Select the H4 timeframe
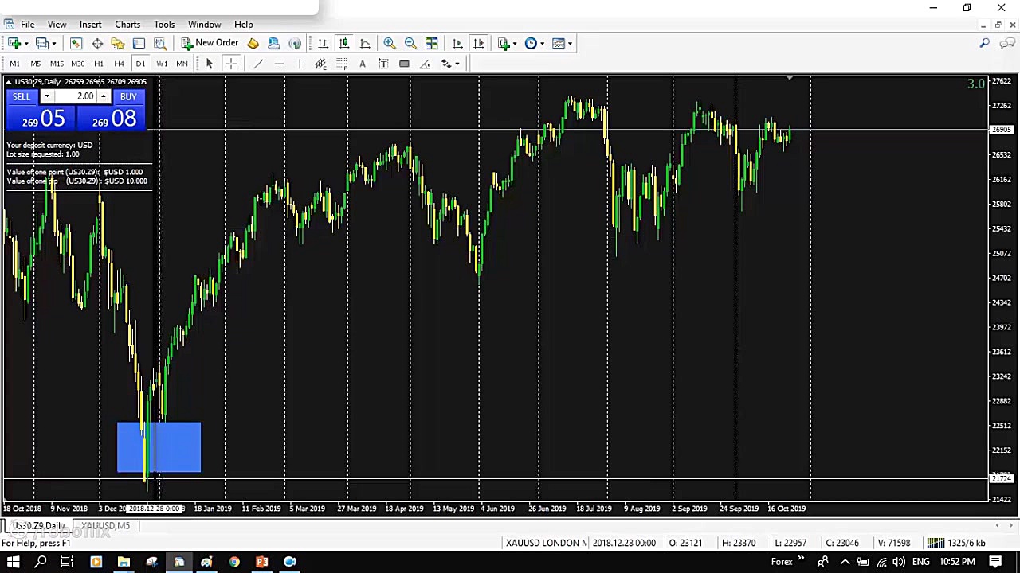 point(120,64)
